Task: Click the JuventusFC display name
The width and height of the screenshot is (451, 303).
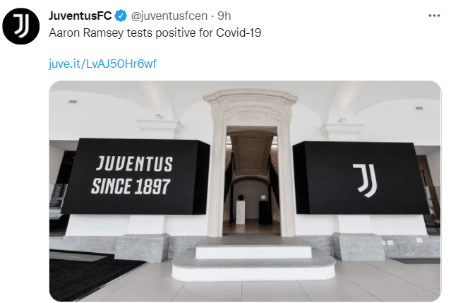Action: [80, 16]
